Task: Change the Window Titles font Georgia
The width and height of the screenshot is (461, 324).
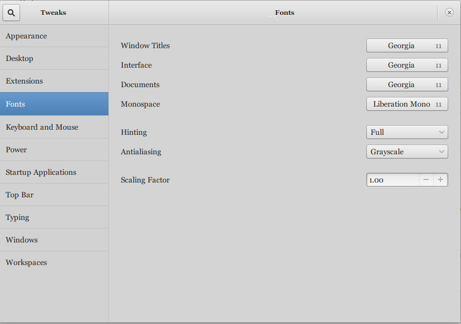Action: pos(407,45)
